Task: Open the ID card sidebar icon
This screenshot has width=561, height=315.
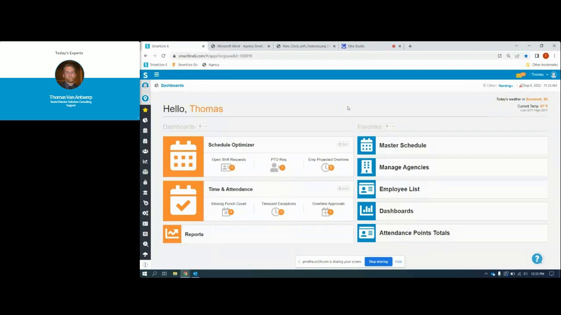Action: (145, 224)
